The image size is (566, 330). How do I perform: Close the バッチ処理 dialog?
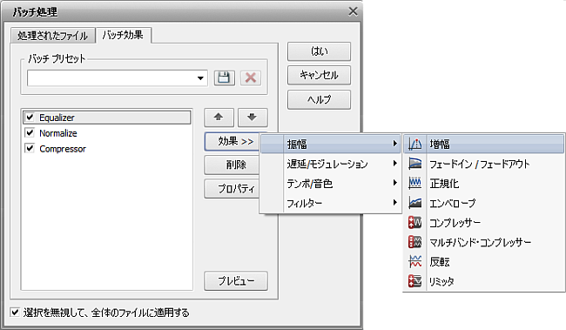[x=353, y=11]
